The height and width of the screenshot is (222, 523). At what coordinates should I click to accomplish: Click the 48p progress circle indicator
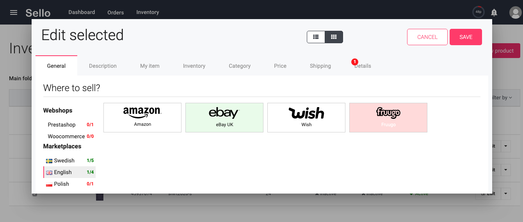click(x=479, y=12)
